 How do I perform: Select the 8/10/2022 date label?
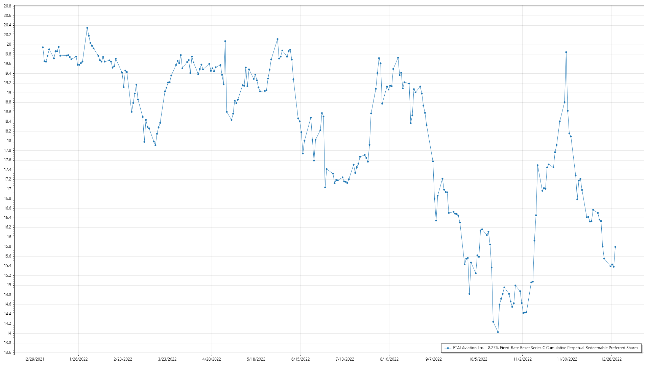pos(389,359)
